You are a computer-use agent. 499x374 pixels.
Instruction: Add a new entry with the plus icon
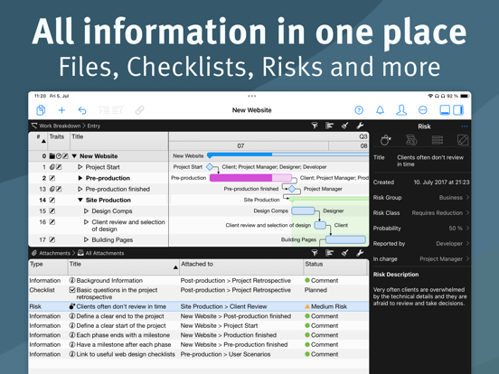tap(61, 110)
